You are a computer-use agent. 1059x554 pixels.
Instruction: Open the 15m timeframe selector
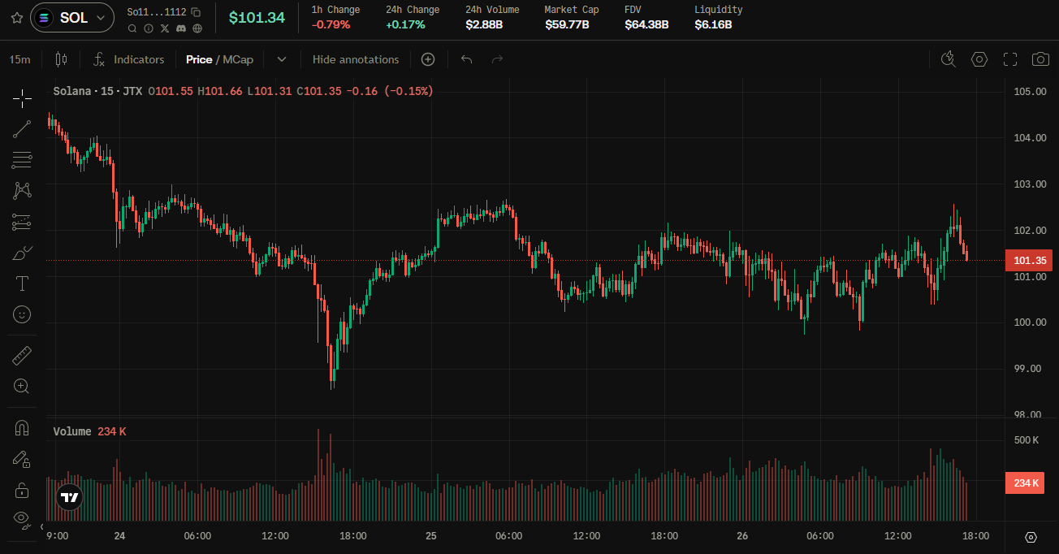click(19, 59)
